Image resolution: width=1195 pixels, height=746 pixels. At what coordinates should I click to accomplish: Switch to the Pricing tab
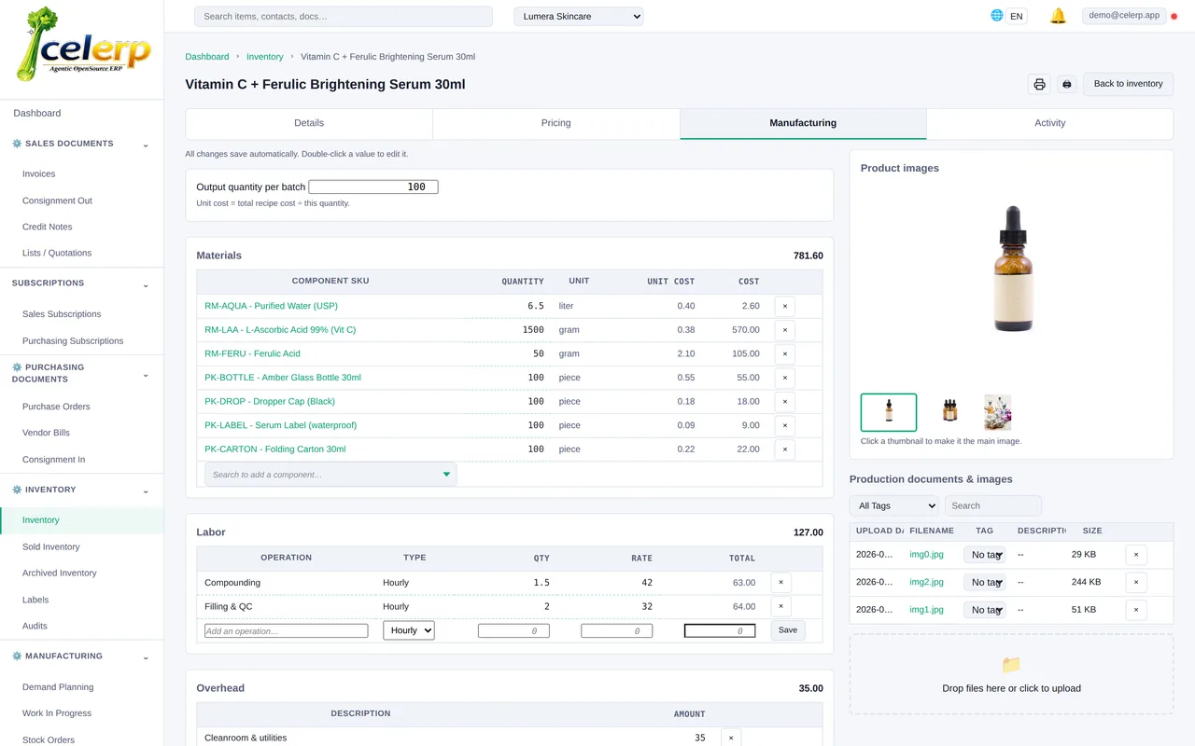pos(556,123)
